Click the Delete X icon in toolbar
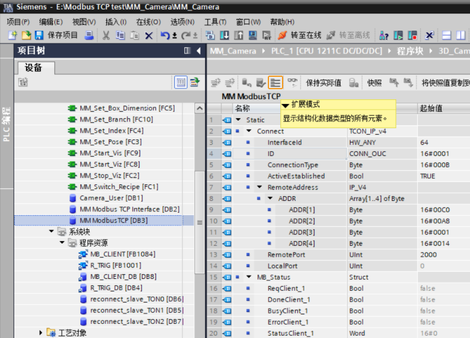This screenshot has height=338, width=470. pos(149,35)
